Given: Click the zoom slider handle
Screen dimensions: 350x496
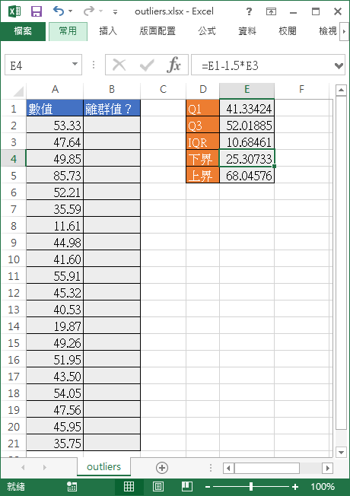Looking at the screenshot, I should click(x=251, y=487).
